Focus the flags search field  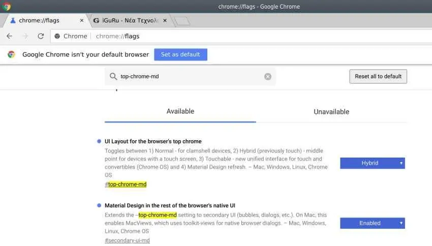pyautogui.click(x=190, y=76)
